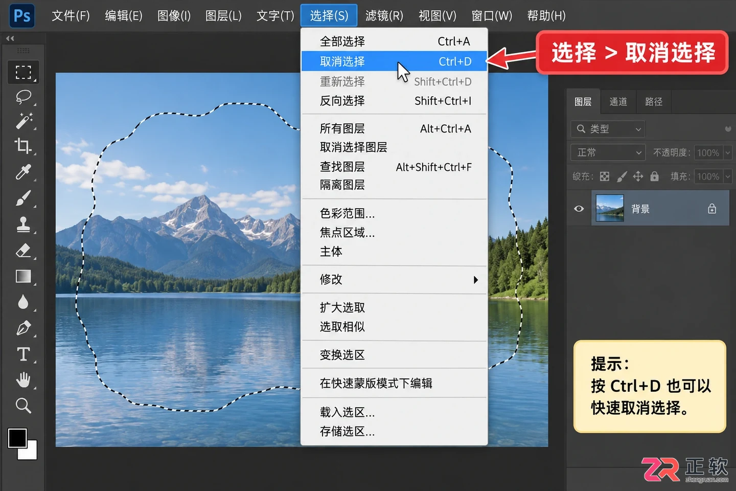Select the Crop tool
The image size is (736, 491).
coord(23,146)
